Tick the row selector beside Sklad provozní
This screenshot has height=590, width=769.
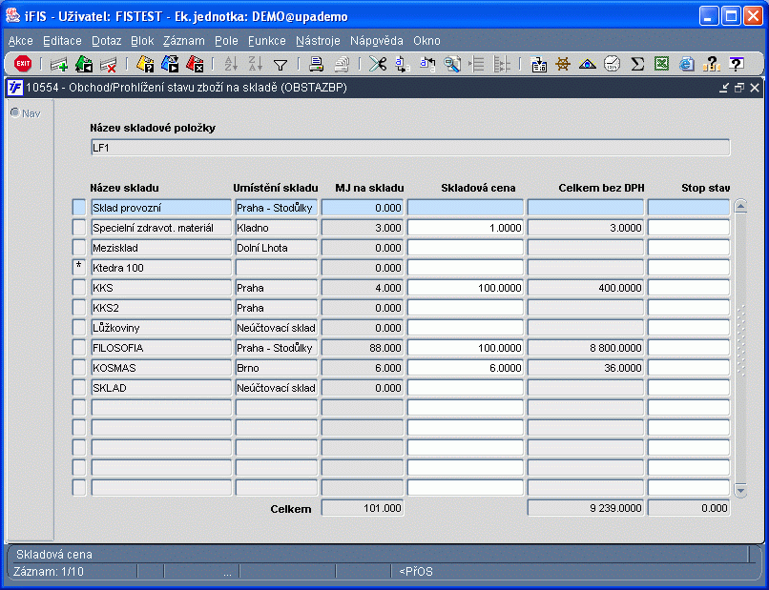point(79,208)
